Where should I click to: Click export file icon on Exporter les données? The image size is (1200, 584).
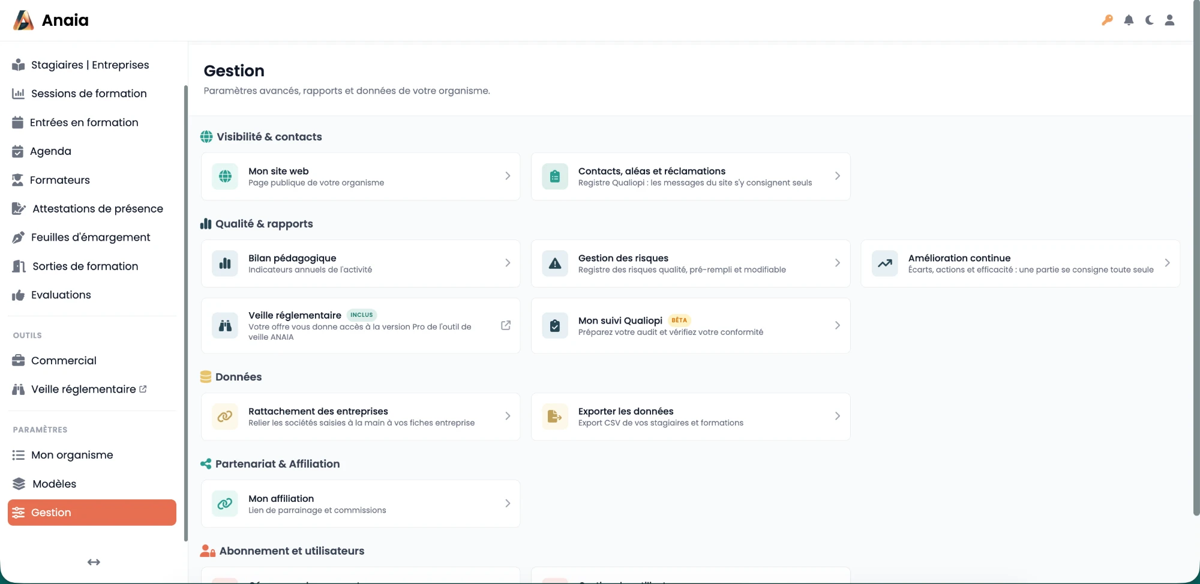pos(555,417)
